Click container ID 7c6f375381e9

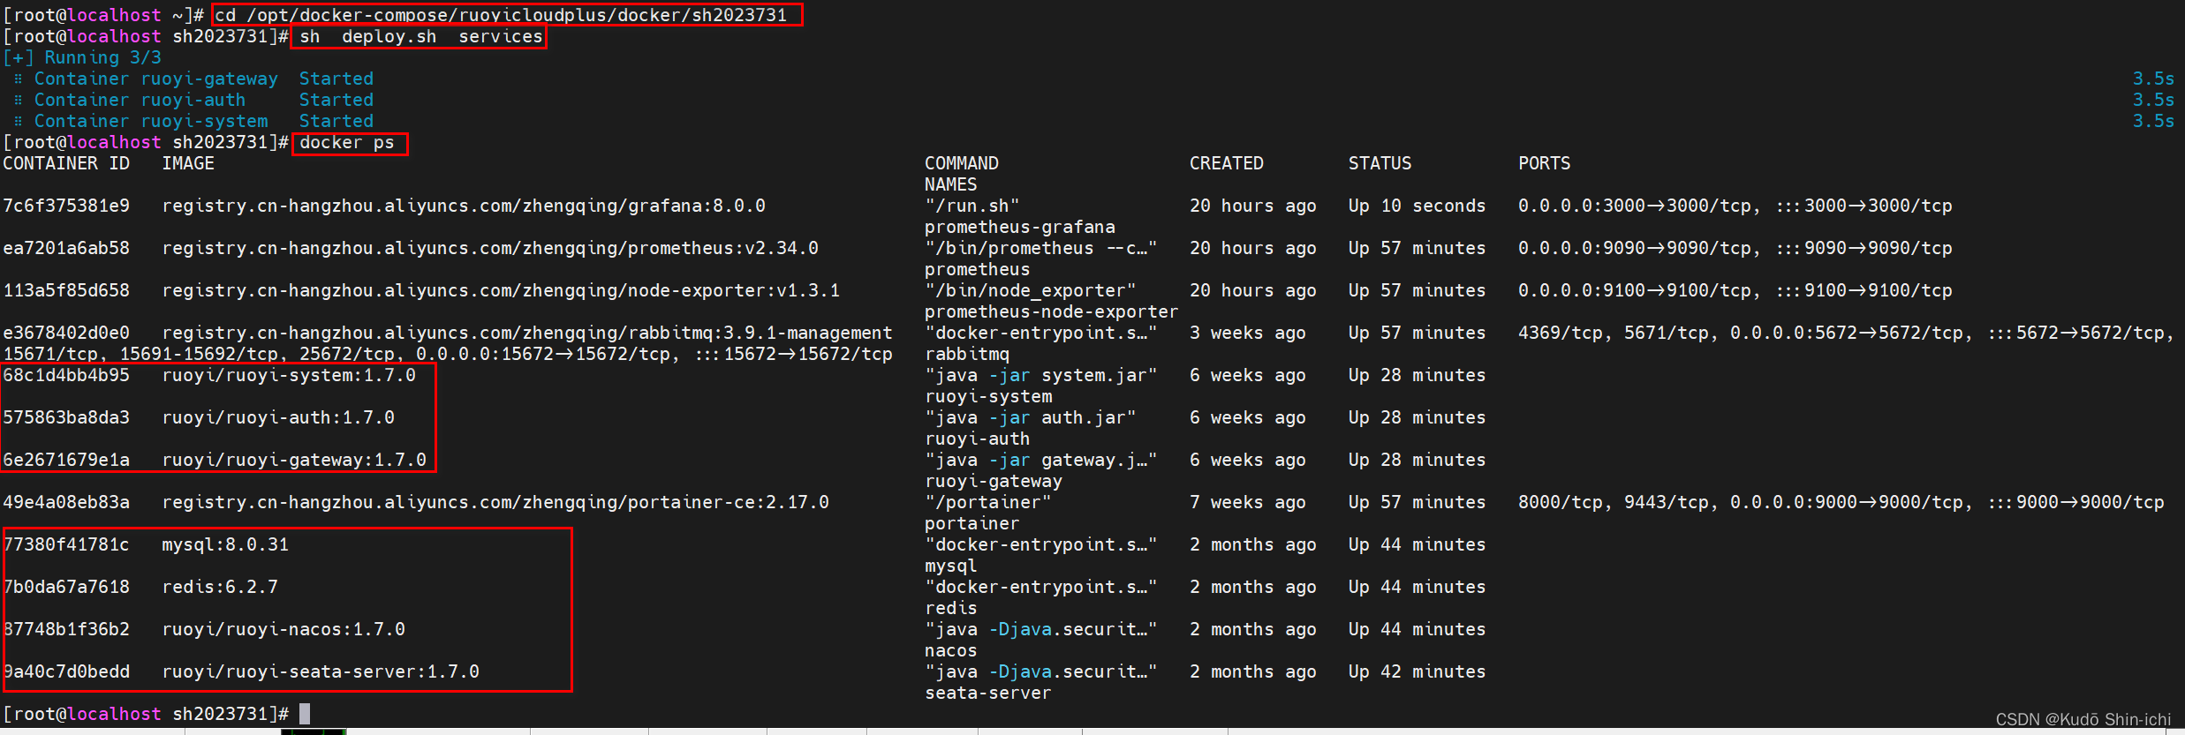66,206
